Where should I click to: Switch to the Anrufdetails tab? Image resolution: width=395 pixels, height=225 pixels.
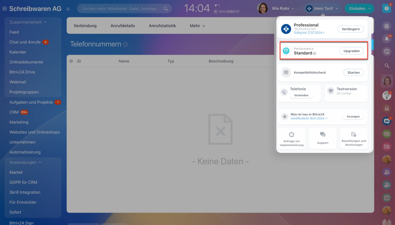123,26
